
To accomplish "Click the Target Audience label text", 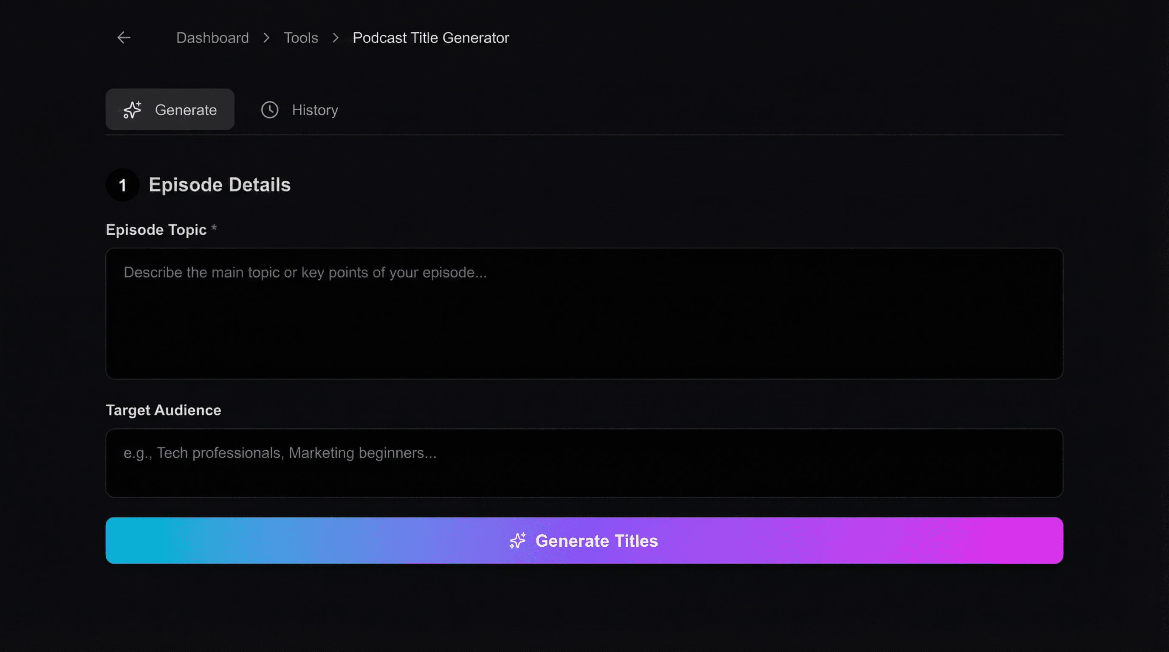I will 164,410.
